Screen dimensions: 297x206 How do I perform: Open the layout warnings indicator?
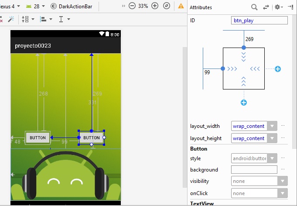tap(181, 6)
